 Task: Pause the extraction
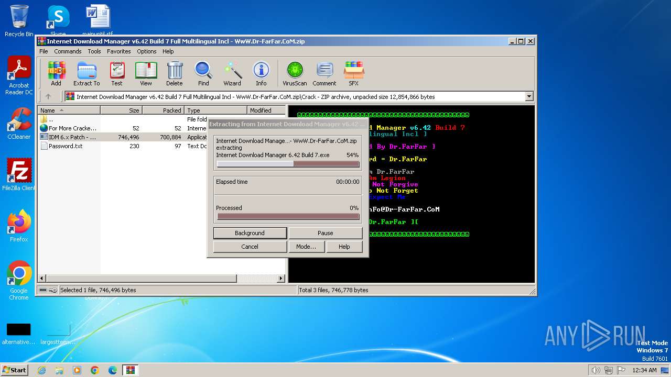(326, 233)
